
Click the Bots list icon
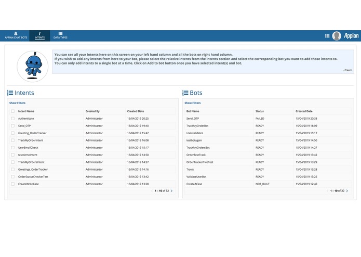[x=185, y=93]
